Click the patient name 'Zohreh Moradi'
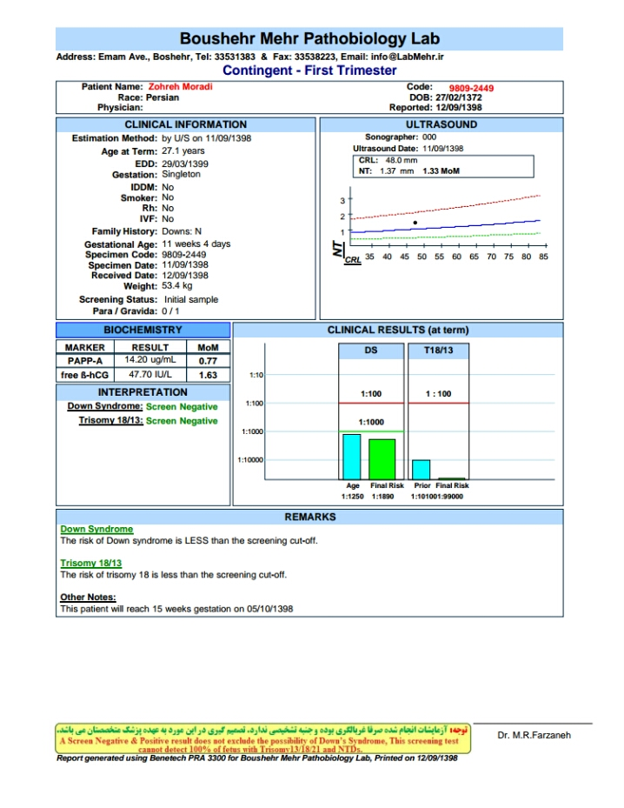This screenshot has height=808, width=624. tap(180, 87)
